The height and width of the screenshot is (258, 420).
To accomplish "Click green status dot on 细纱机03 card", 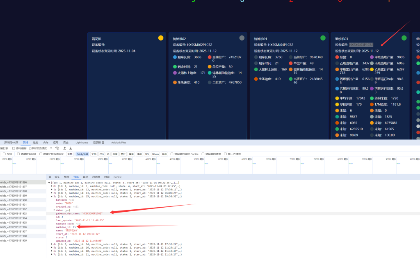I will (404, 38).
